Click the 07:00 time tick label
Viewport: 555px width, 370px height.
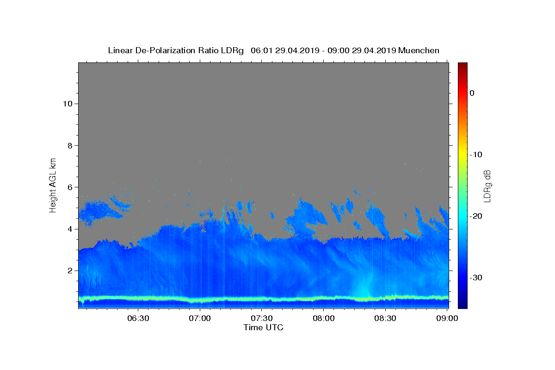tap(200, 318)
